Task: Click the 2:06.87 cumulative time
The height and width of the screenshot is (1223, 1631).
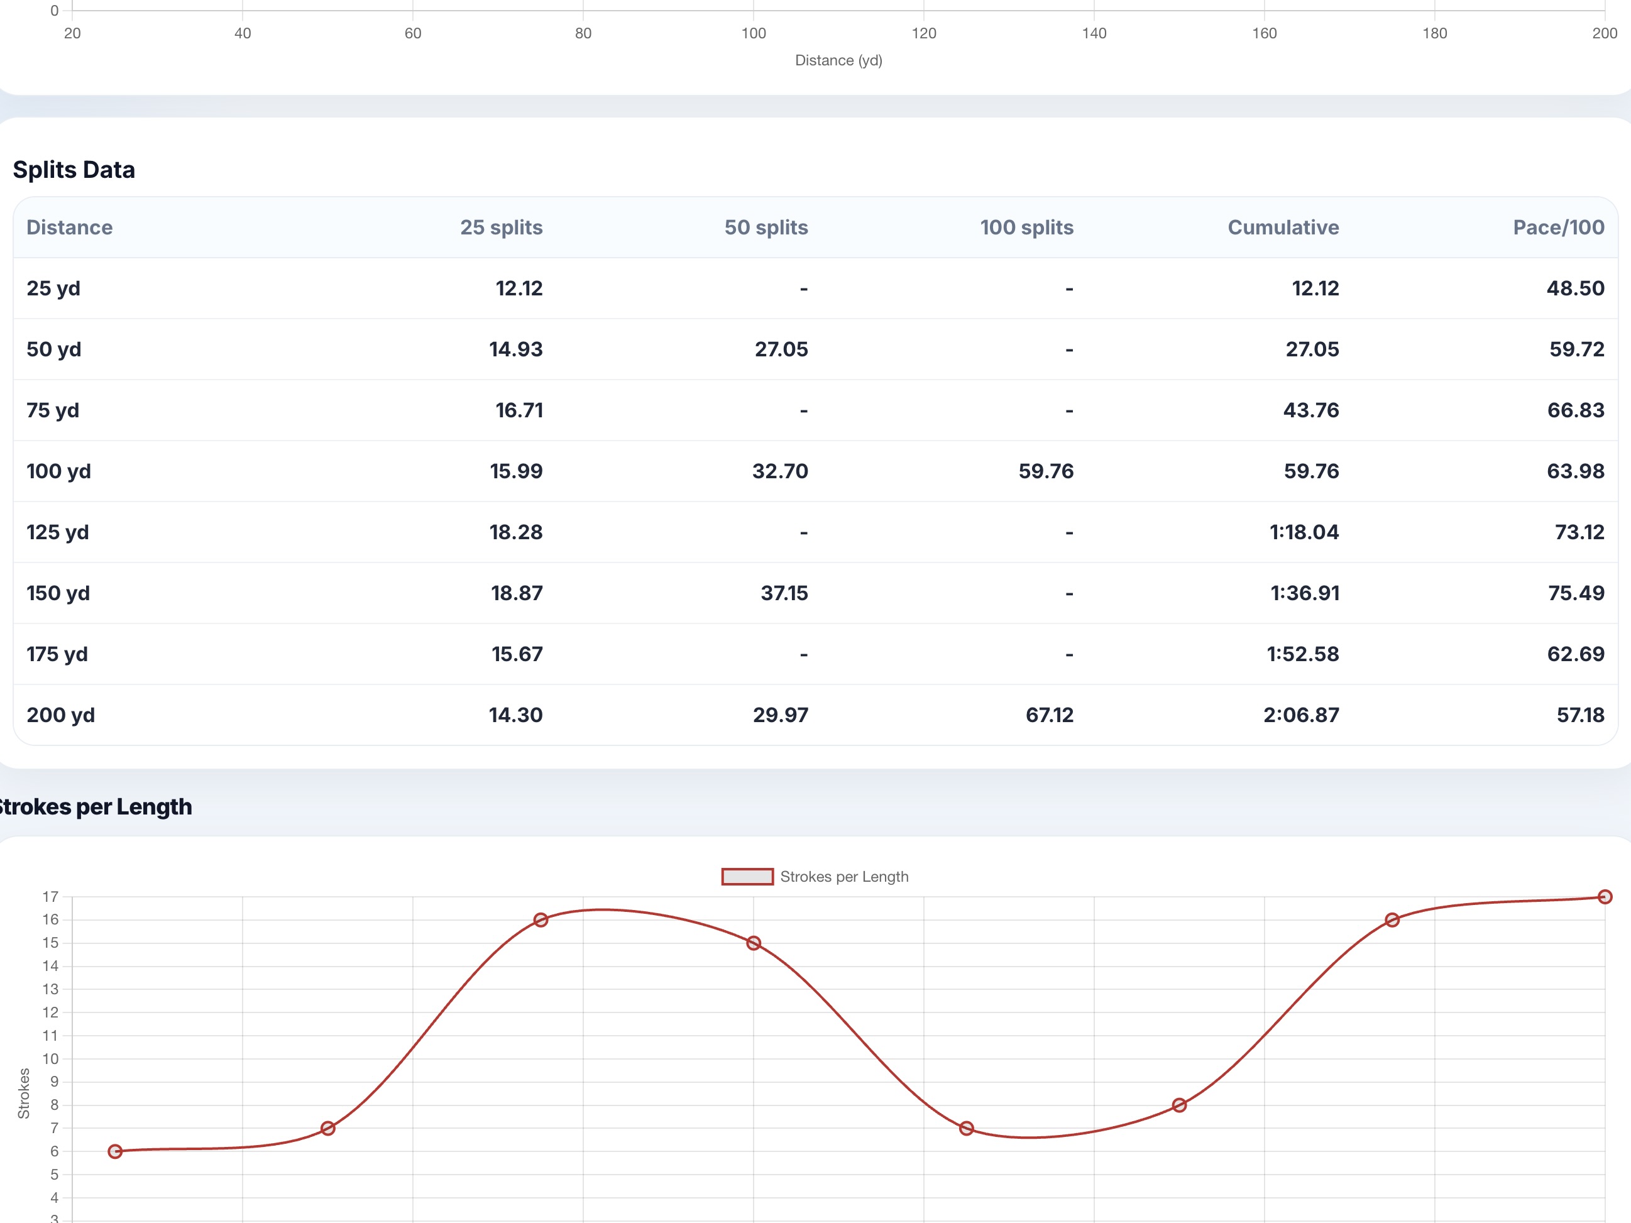Action: pyautogui.click(x=1302, y=715)
